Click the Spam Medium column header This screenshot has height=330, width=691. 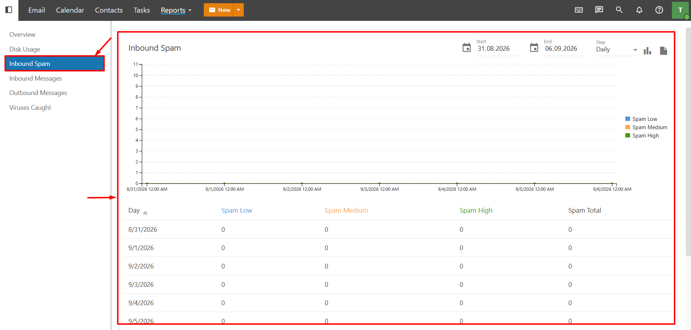point(346,211)
